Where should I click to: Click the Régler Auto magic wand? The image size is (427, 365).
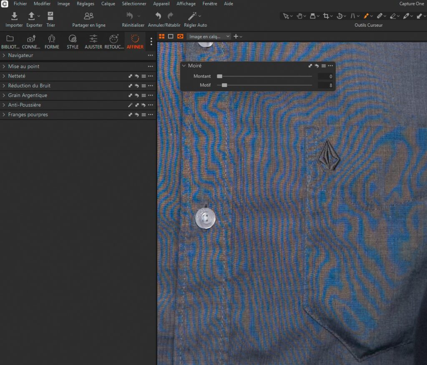tap(192, 16)
